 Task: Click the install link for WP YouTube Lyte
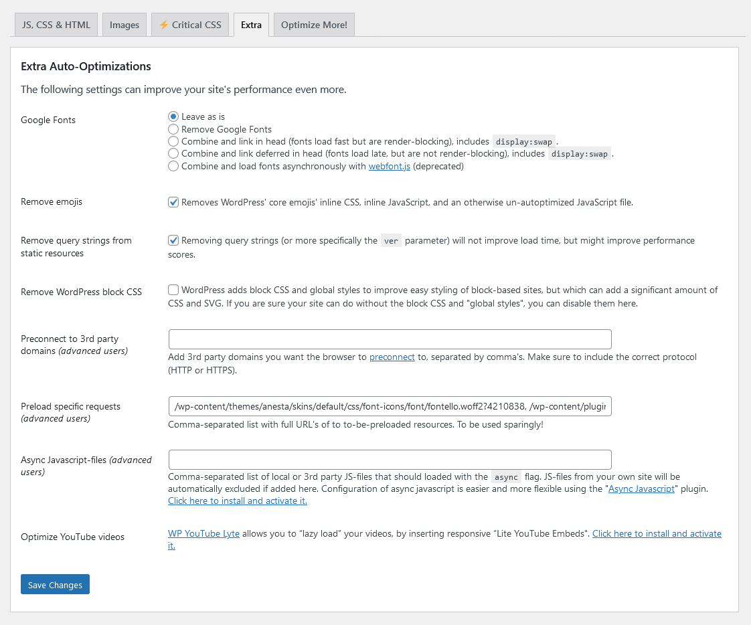point(657,533)
